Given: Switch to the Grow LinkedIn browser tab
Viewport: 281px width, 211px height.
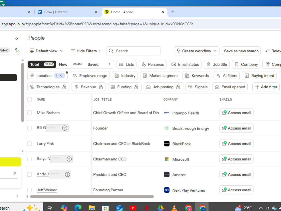Looking at the screenshot, I should click(68, 12).
